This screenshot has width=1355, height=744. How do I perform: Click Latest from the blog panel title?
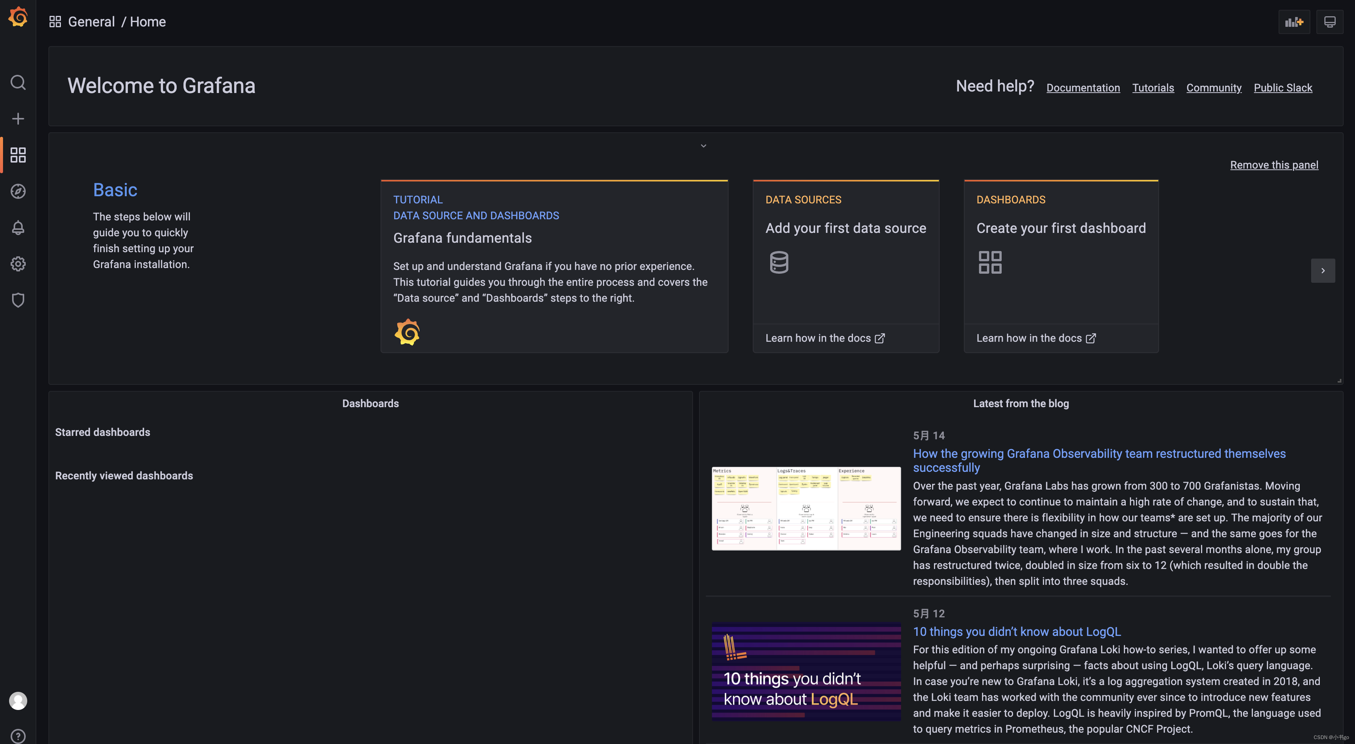pyautogui.click(x=1021, y=403)
